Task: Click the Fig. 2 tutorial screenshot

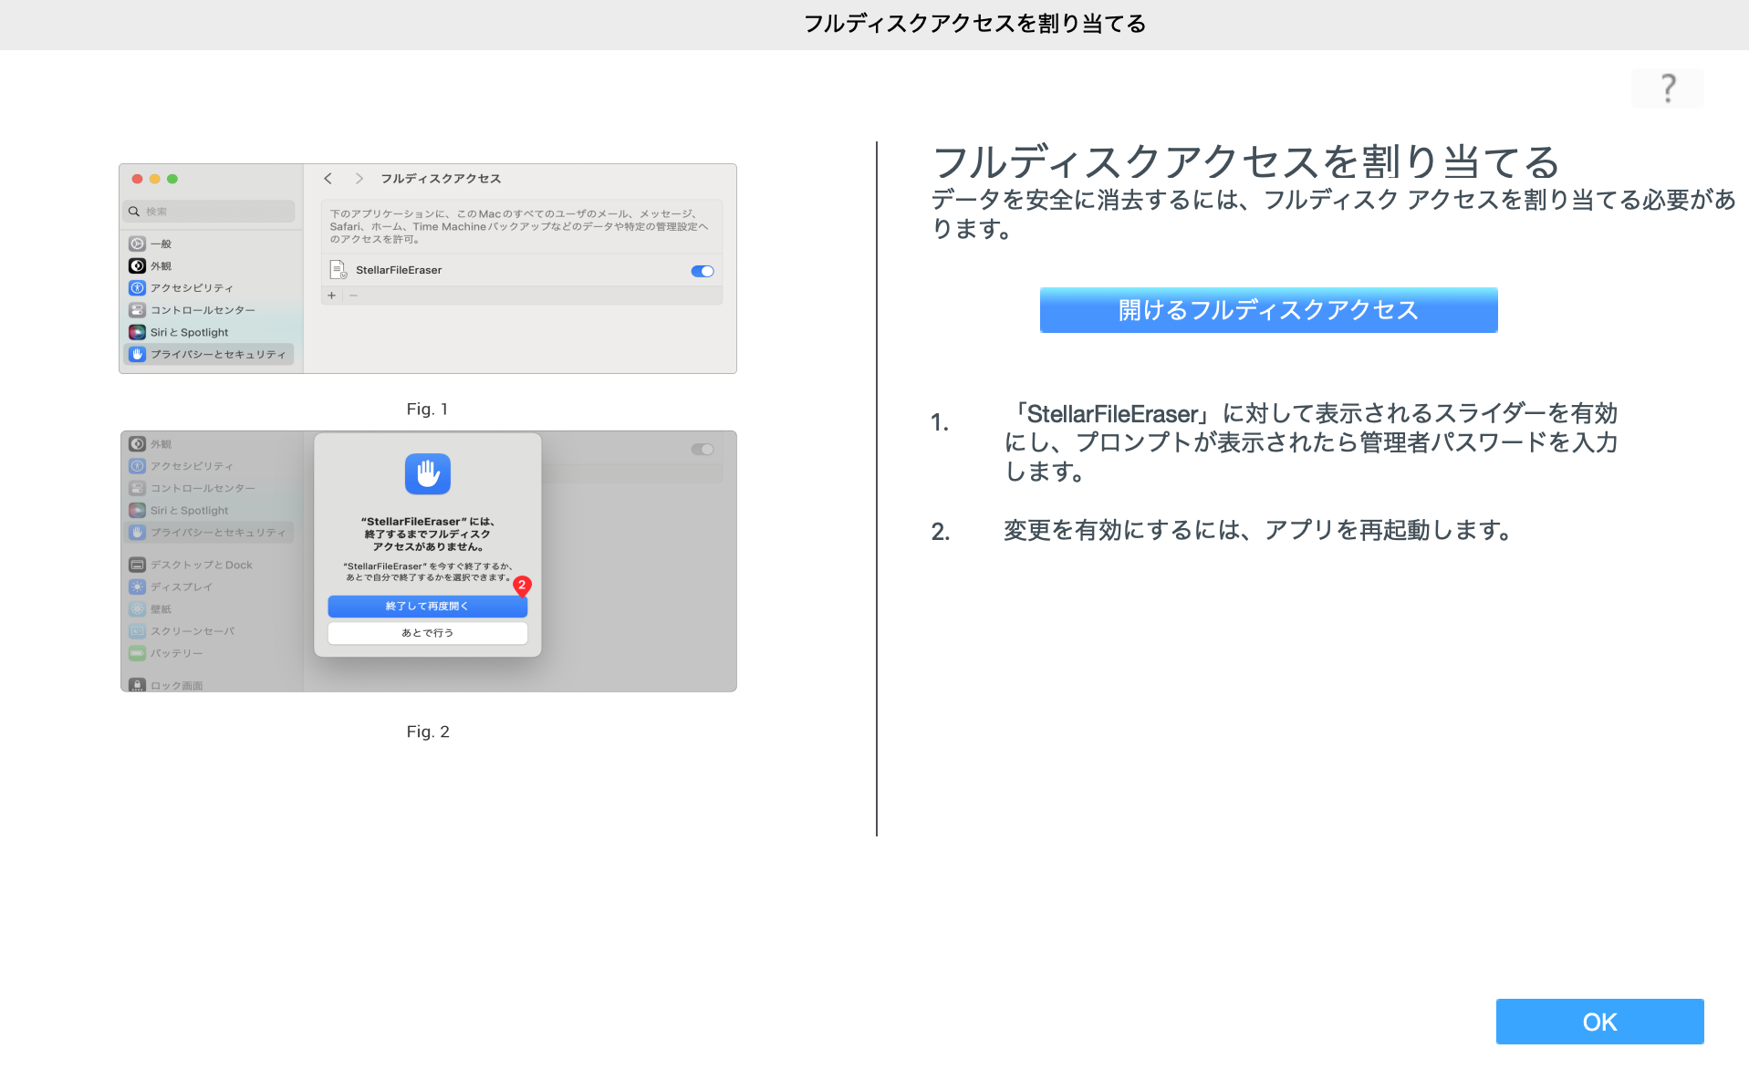Action: (428, 561)
